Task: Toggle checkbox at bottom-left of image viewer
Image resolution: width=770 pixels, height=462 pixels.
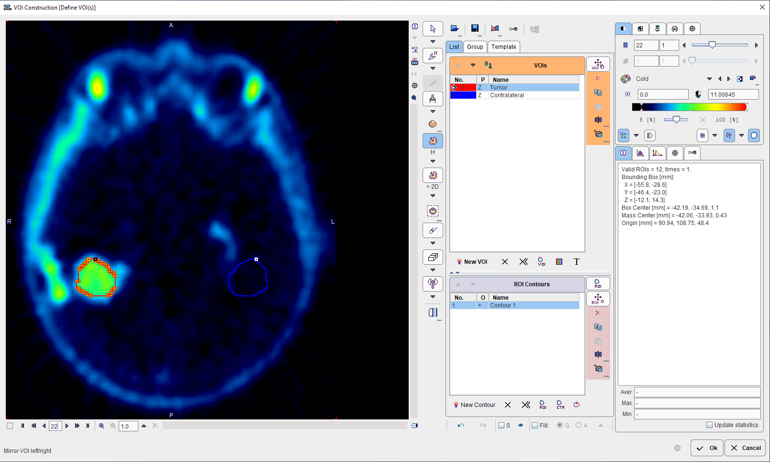Action: [x=10, y=426]
